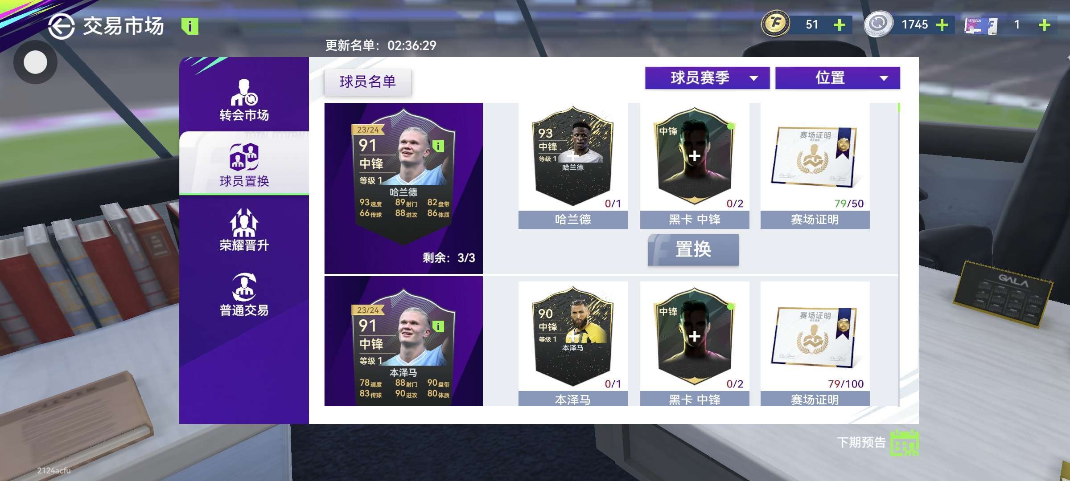Add refresh tickets with the plus button

[1045, 25]
